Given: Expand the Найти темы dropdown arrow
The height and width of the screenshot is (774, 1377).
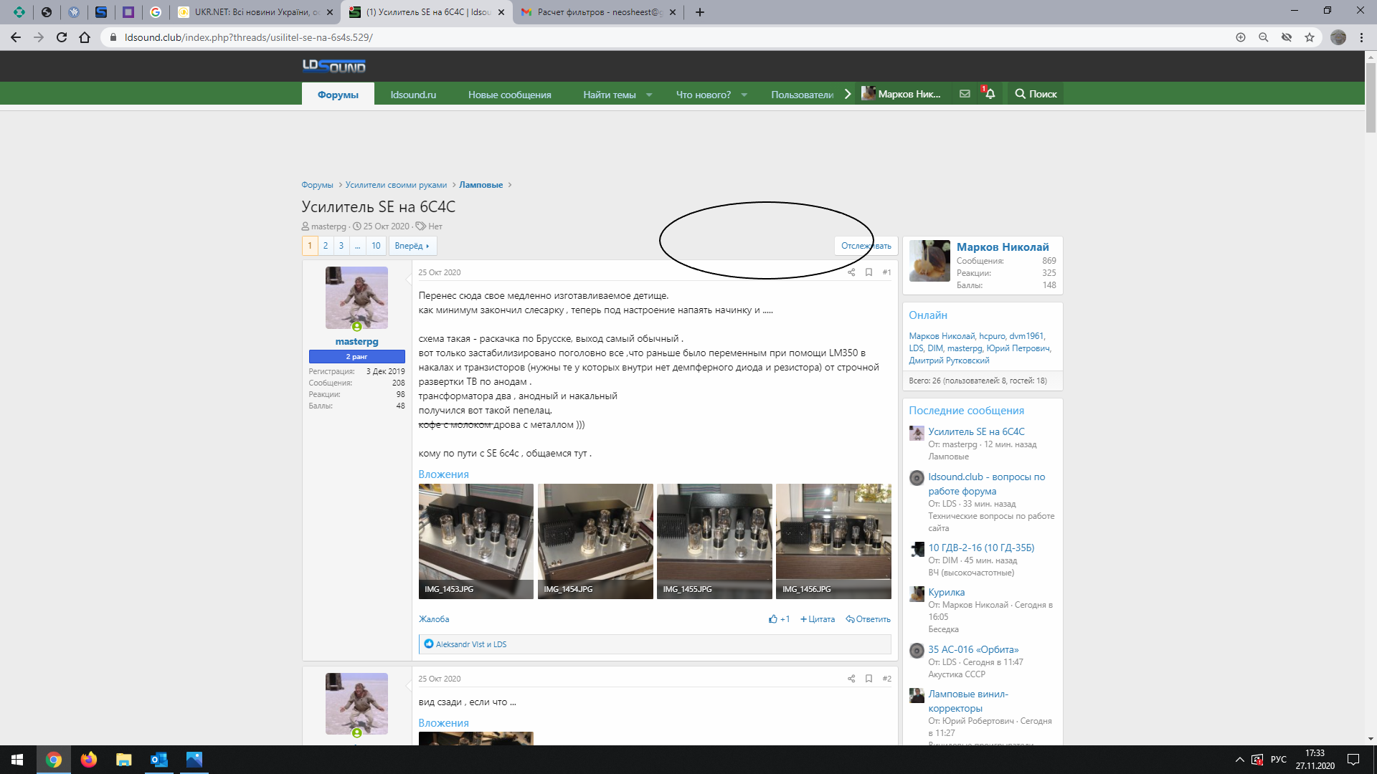Looking at the screenshot, I should (x=649, y=95).
